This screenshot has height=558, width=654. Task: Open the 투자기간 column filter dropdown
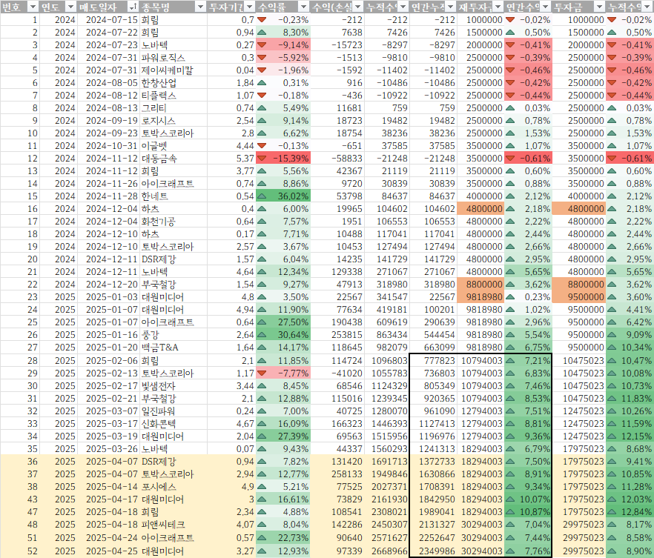(x=249, y=7)
